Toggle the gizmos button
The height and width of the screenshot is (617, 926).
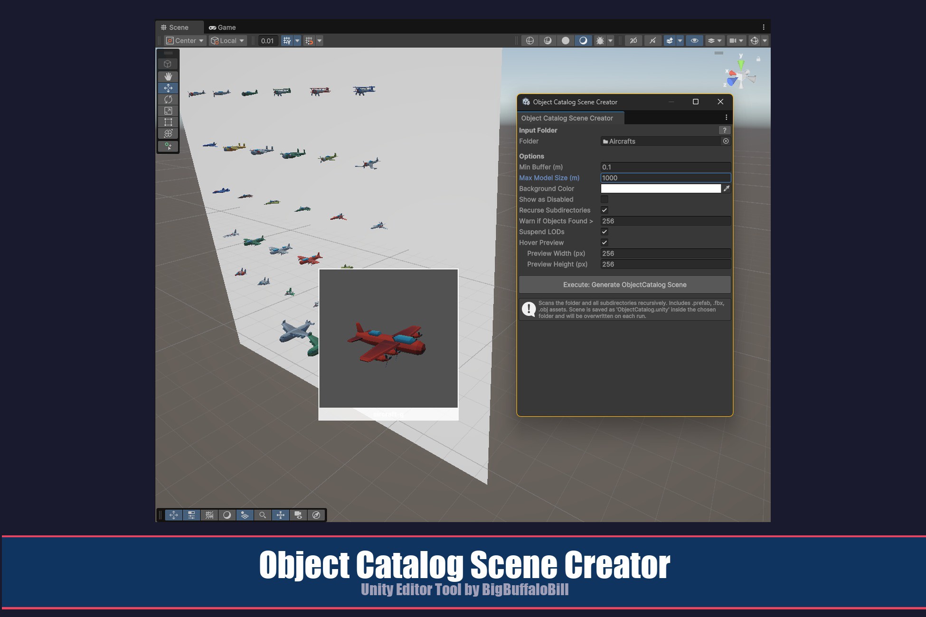(x=754, y=41)
